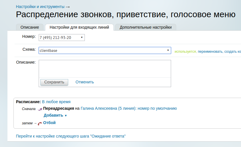
Task: Select the Настройки для входящих линий tab
Action: (79, 27)
